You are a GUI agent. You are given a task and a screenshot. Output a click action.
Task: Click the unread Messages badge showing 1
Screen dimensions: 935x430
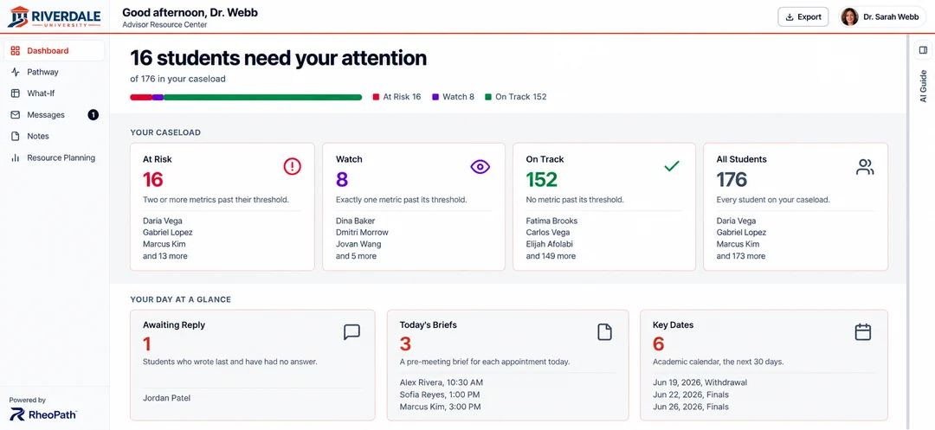click(93, 115)
